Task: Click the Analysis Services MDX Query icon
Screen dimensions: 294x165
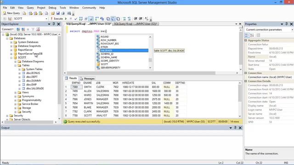Action: tap(30, 13)
